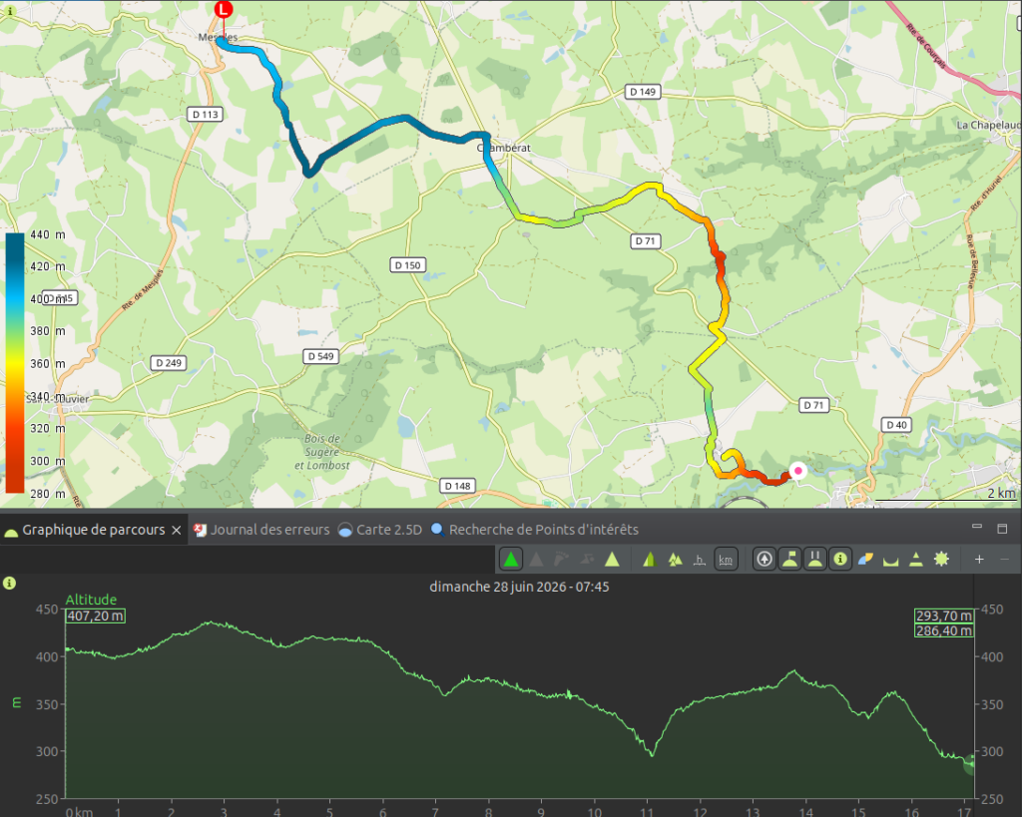Screen dimensions: 1022x817
Task: Click the D 149 road label
Action: [x=643, y=92]
